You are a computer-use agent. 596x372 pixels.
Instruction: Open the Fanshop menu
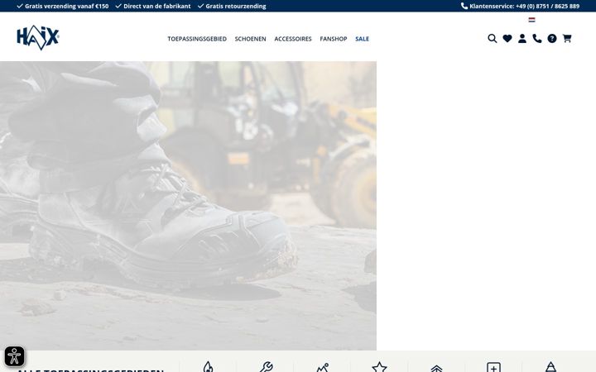[x=334, y=39]
